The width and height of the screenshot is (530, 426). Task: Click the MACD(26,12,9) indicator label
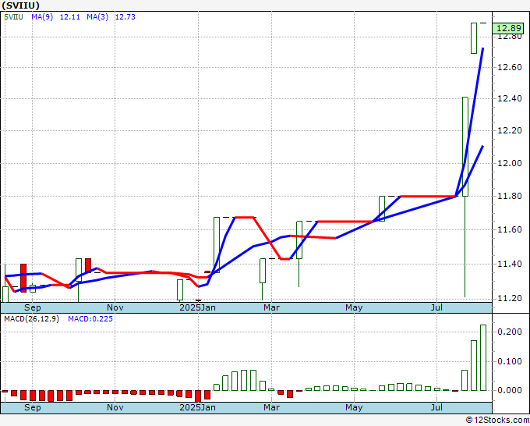click(x=31, y=319)
